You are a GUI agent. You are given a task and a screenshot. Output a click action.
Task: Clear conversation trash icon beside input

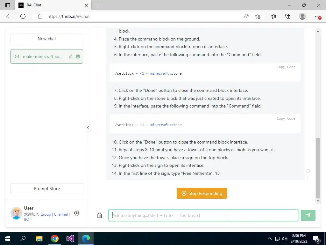tap(100, 215)
